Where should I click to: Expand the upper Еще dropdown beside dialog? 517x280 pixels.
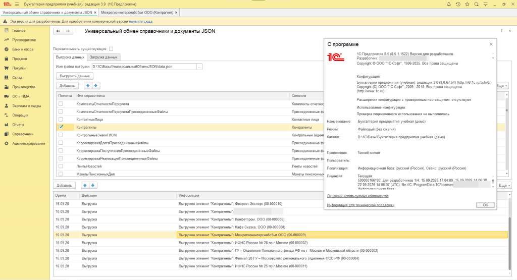(x=502, y=86)
